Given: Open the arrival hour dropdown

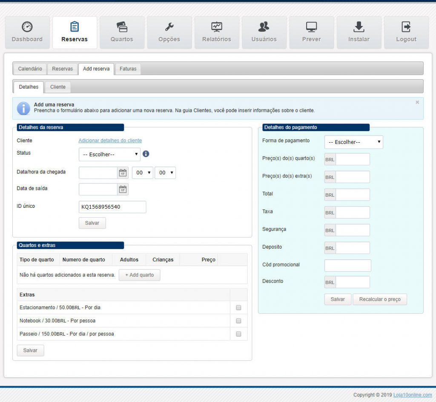Looking at the screenshot, I should 142,173.
